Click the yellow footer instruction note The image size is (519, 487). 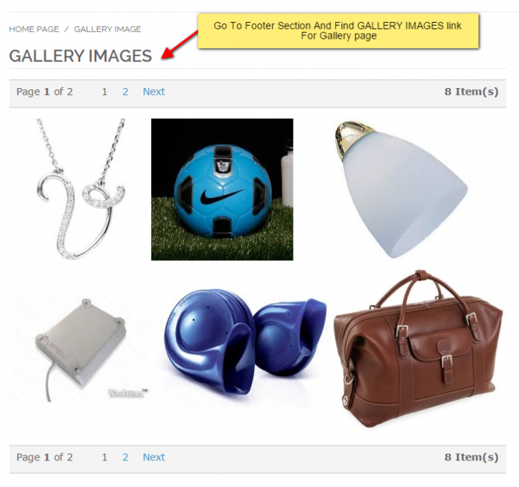(339, 31)
